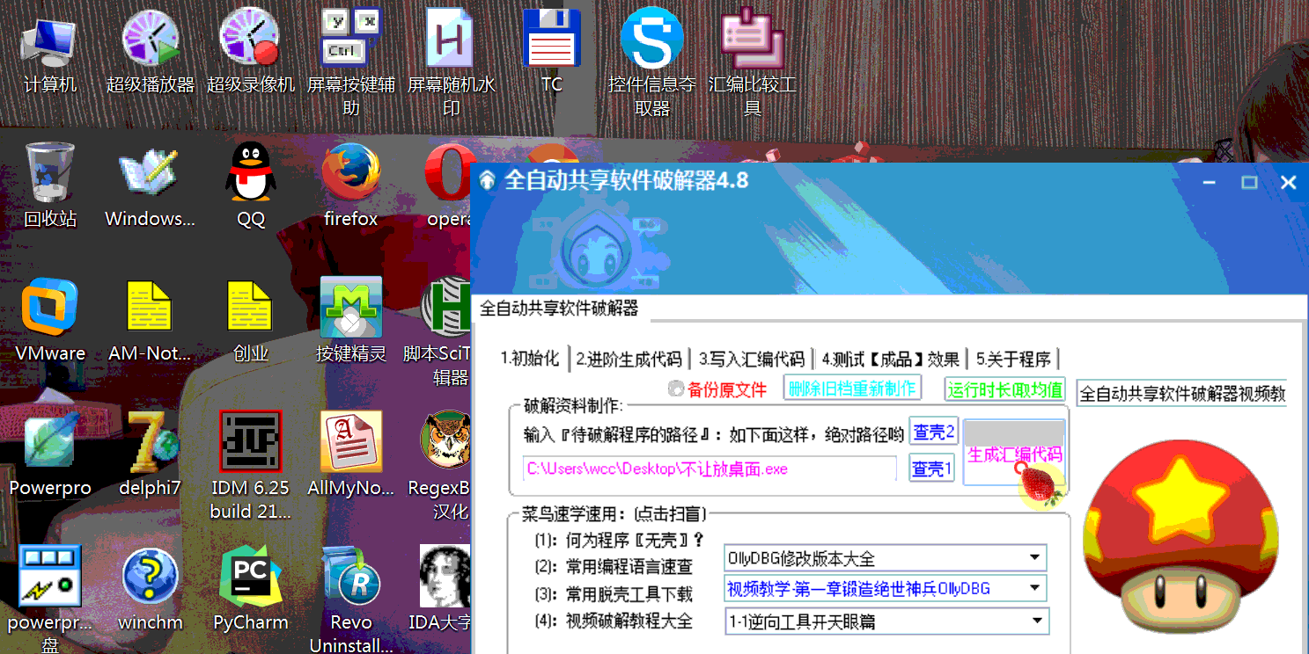Click the 何为程序『无壳』 link
This screenshot has height=654, width=1309.
[620, 539]
